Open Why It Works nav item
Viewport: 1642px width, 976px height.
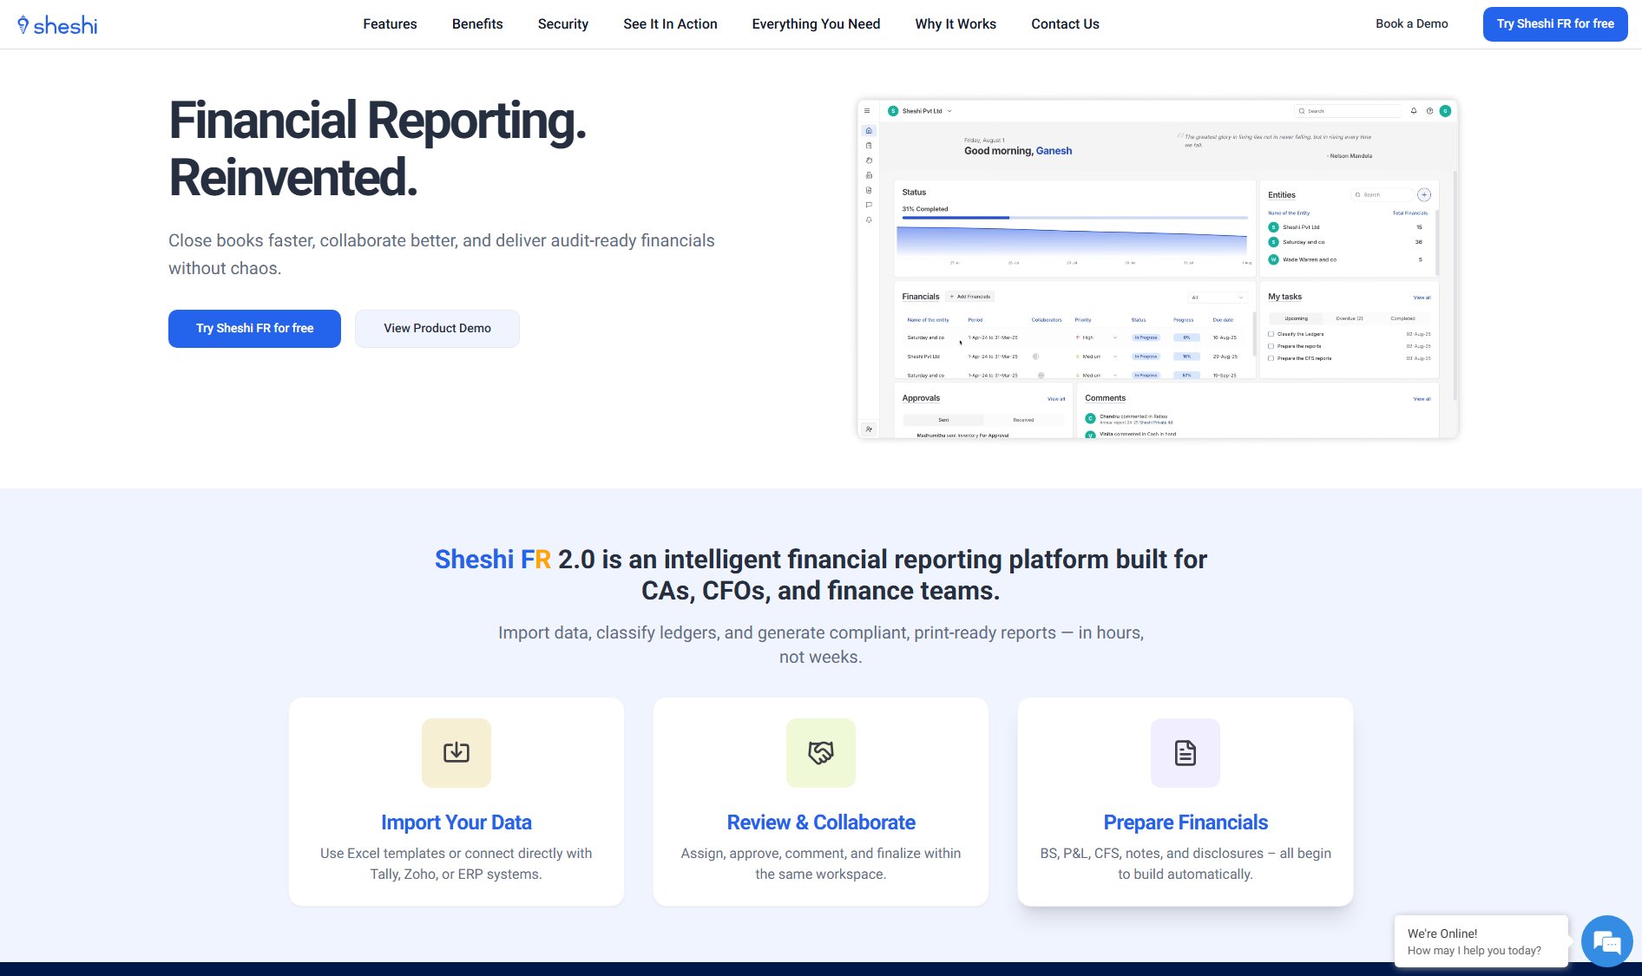pyautogui.click(x=956, y=24)
